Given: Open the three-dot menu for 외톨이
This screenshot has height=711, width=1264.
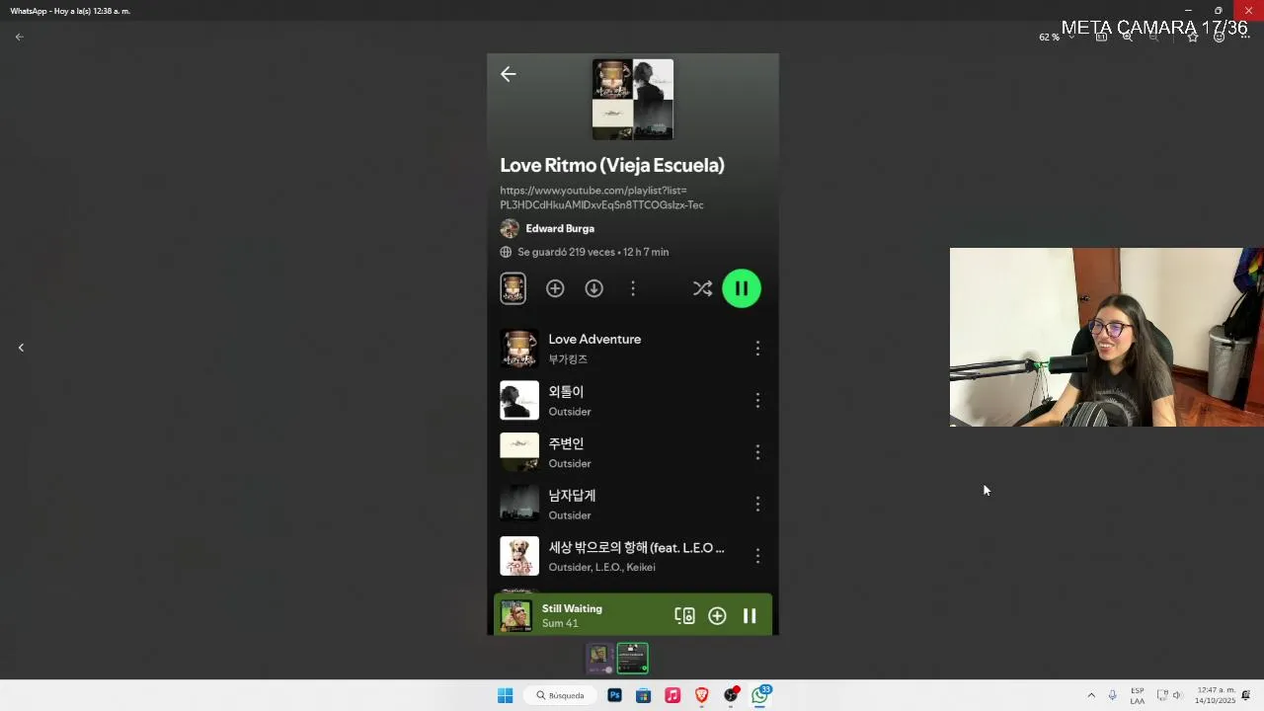Looking at the screenshot, I should coord(757,400).
